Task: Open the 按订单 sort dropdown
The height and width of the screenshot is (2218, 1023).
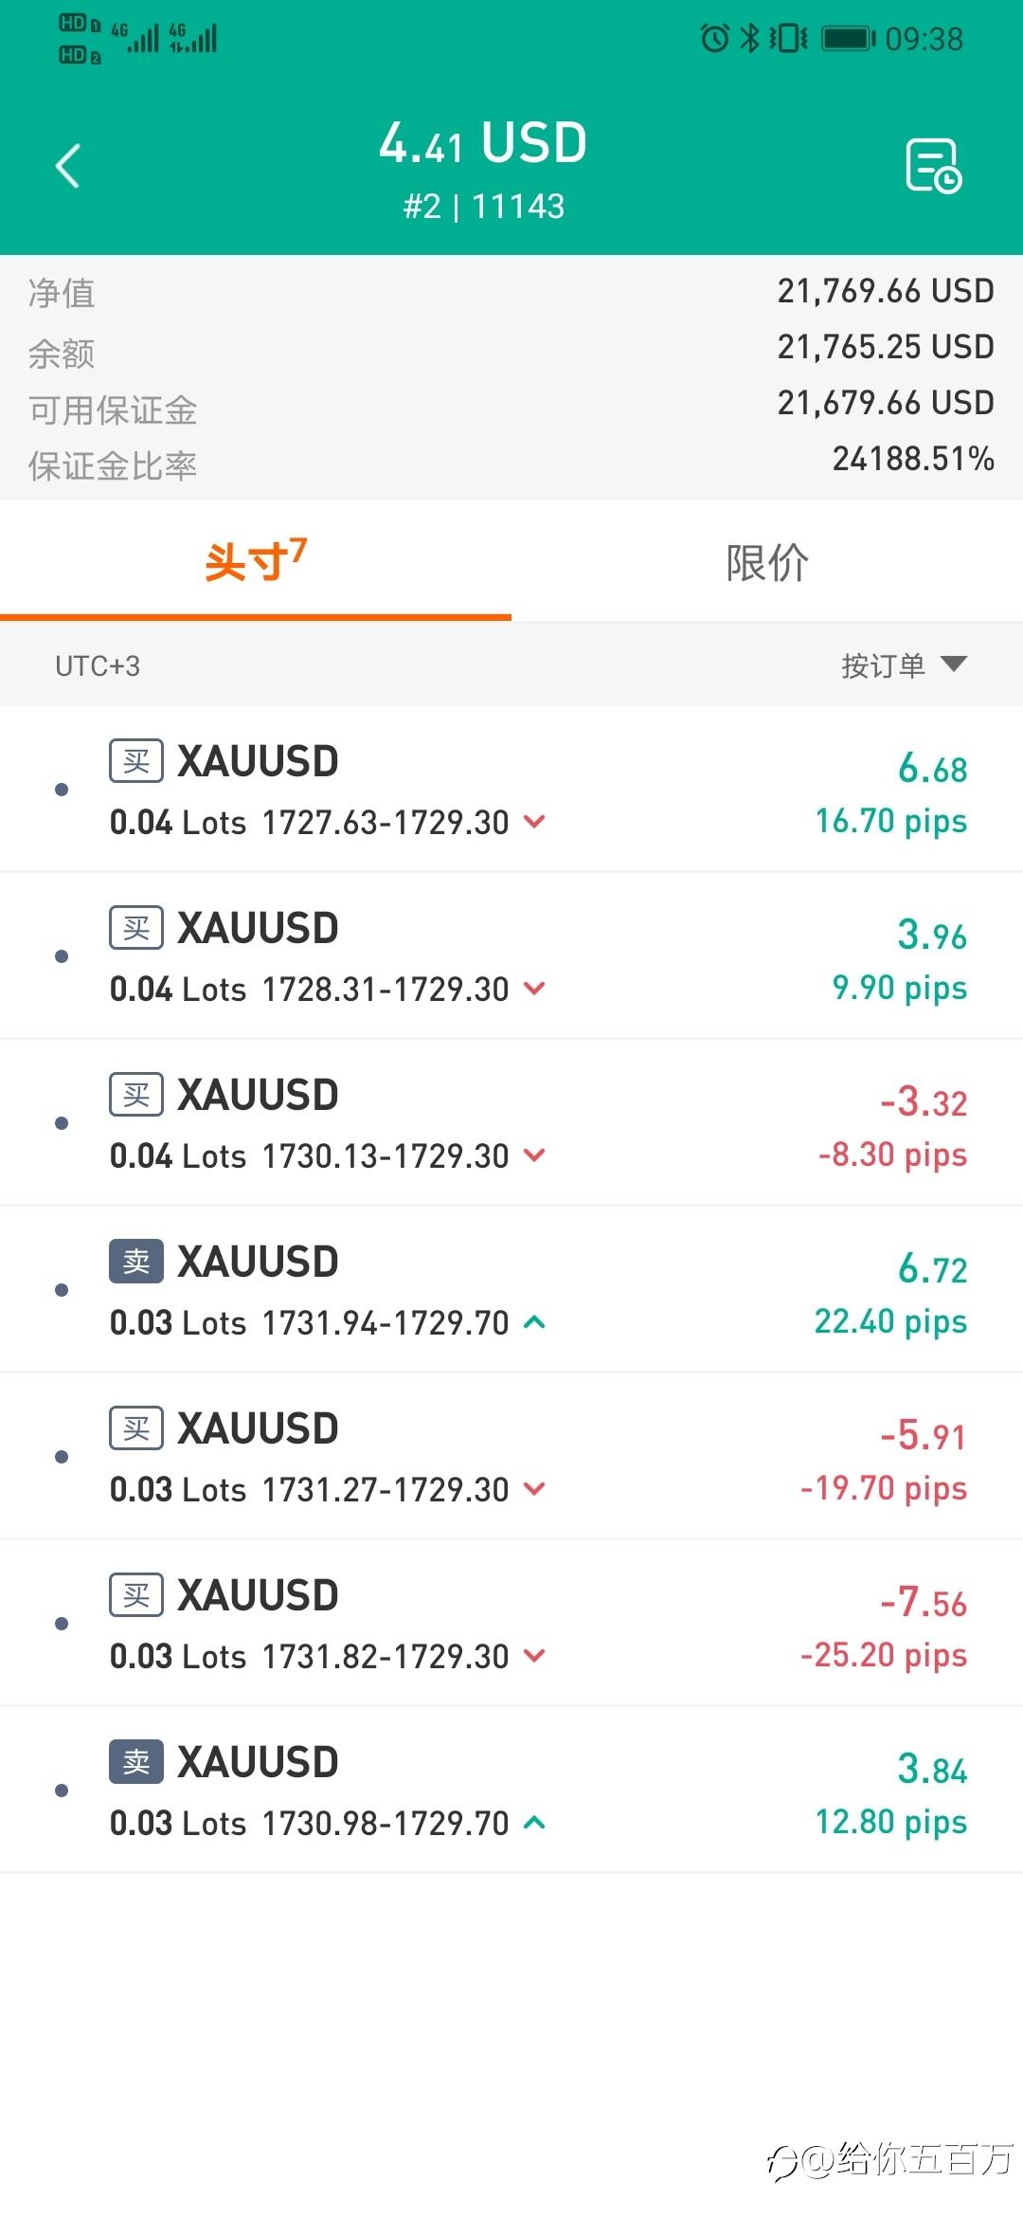Action: [903, 665]
